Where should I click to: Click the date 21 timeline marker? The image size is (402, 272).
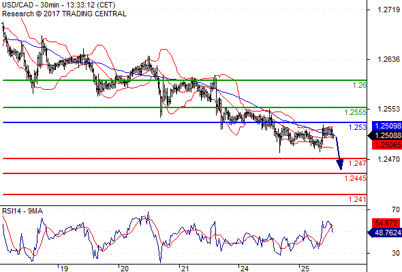point(185,269)
